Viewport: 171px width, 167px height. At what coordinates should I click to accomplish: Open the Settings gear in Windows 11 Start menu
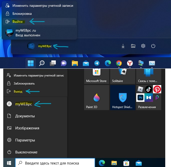pyautogui.click(x=143, y=46)
